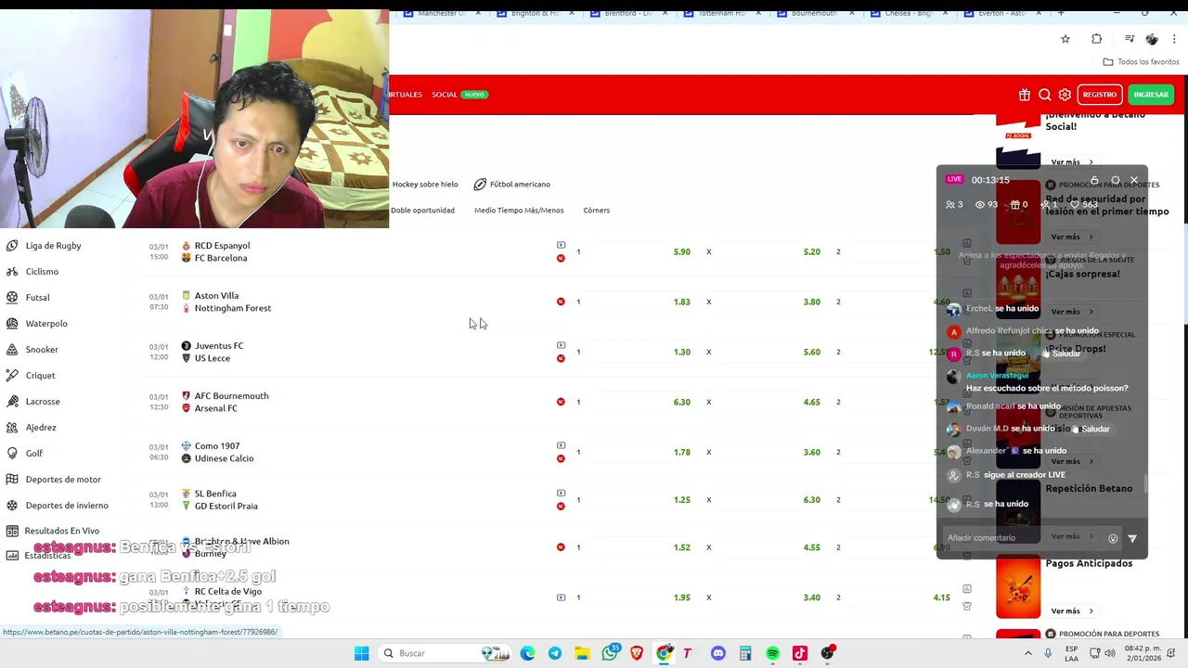Switch to Córners market tab
The width and height of the screenshot is (1188, 668).
[597, 210]
